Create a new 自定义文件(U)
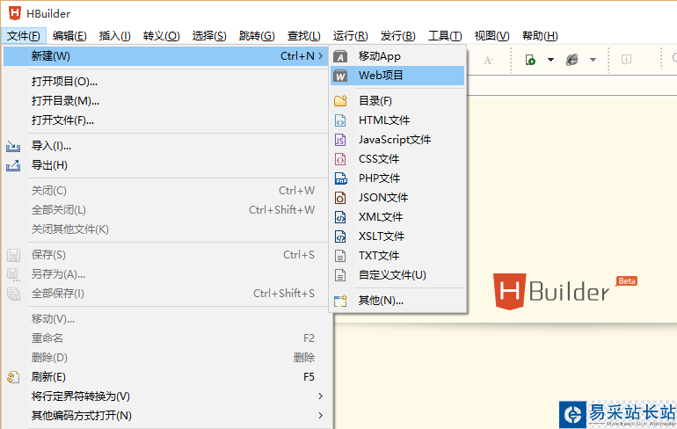 pos(397,275)
